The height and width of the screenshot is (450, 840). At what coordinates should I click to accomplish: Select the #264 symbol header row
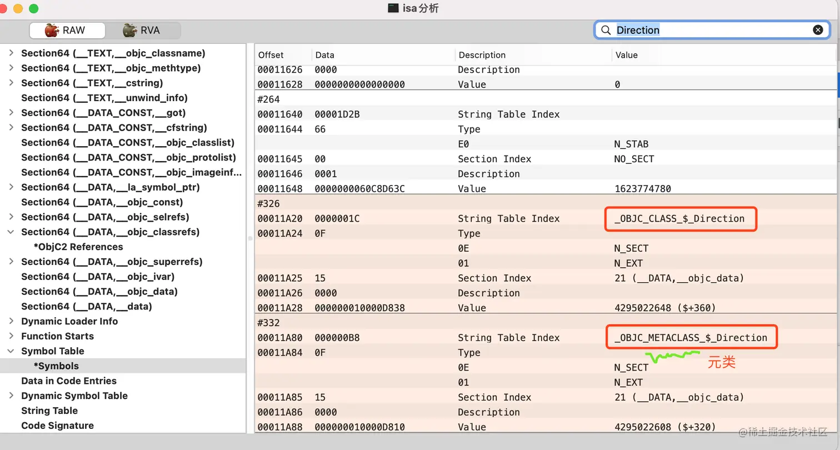coord(546,99)
